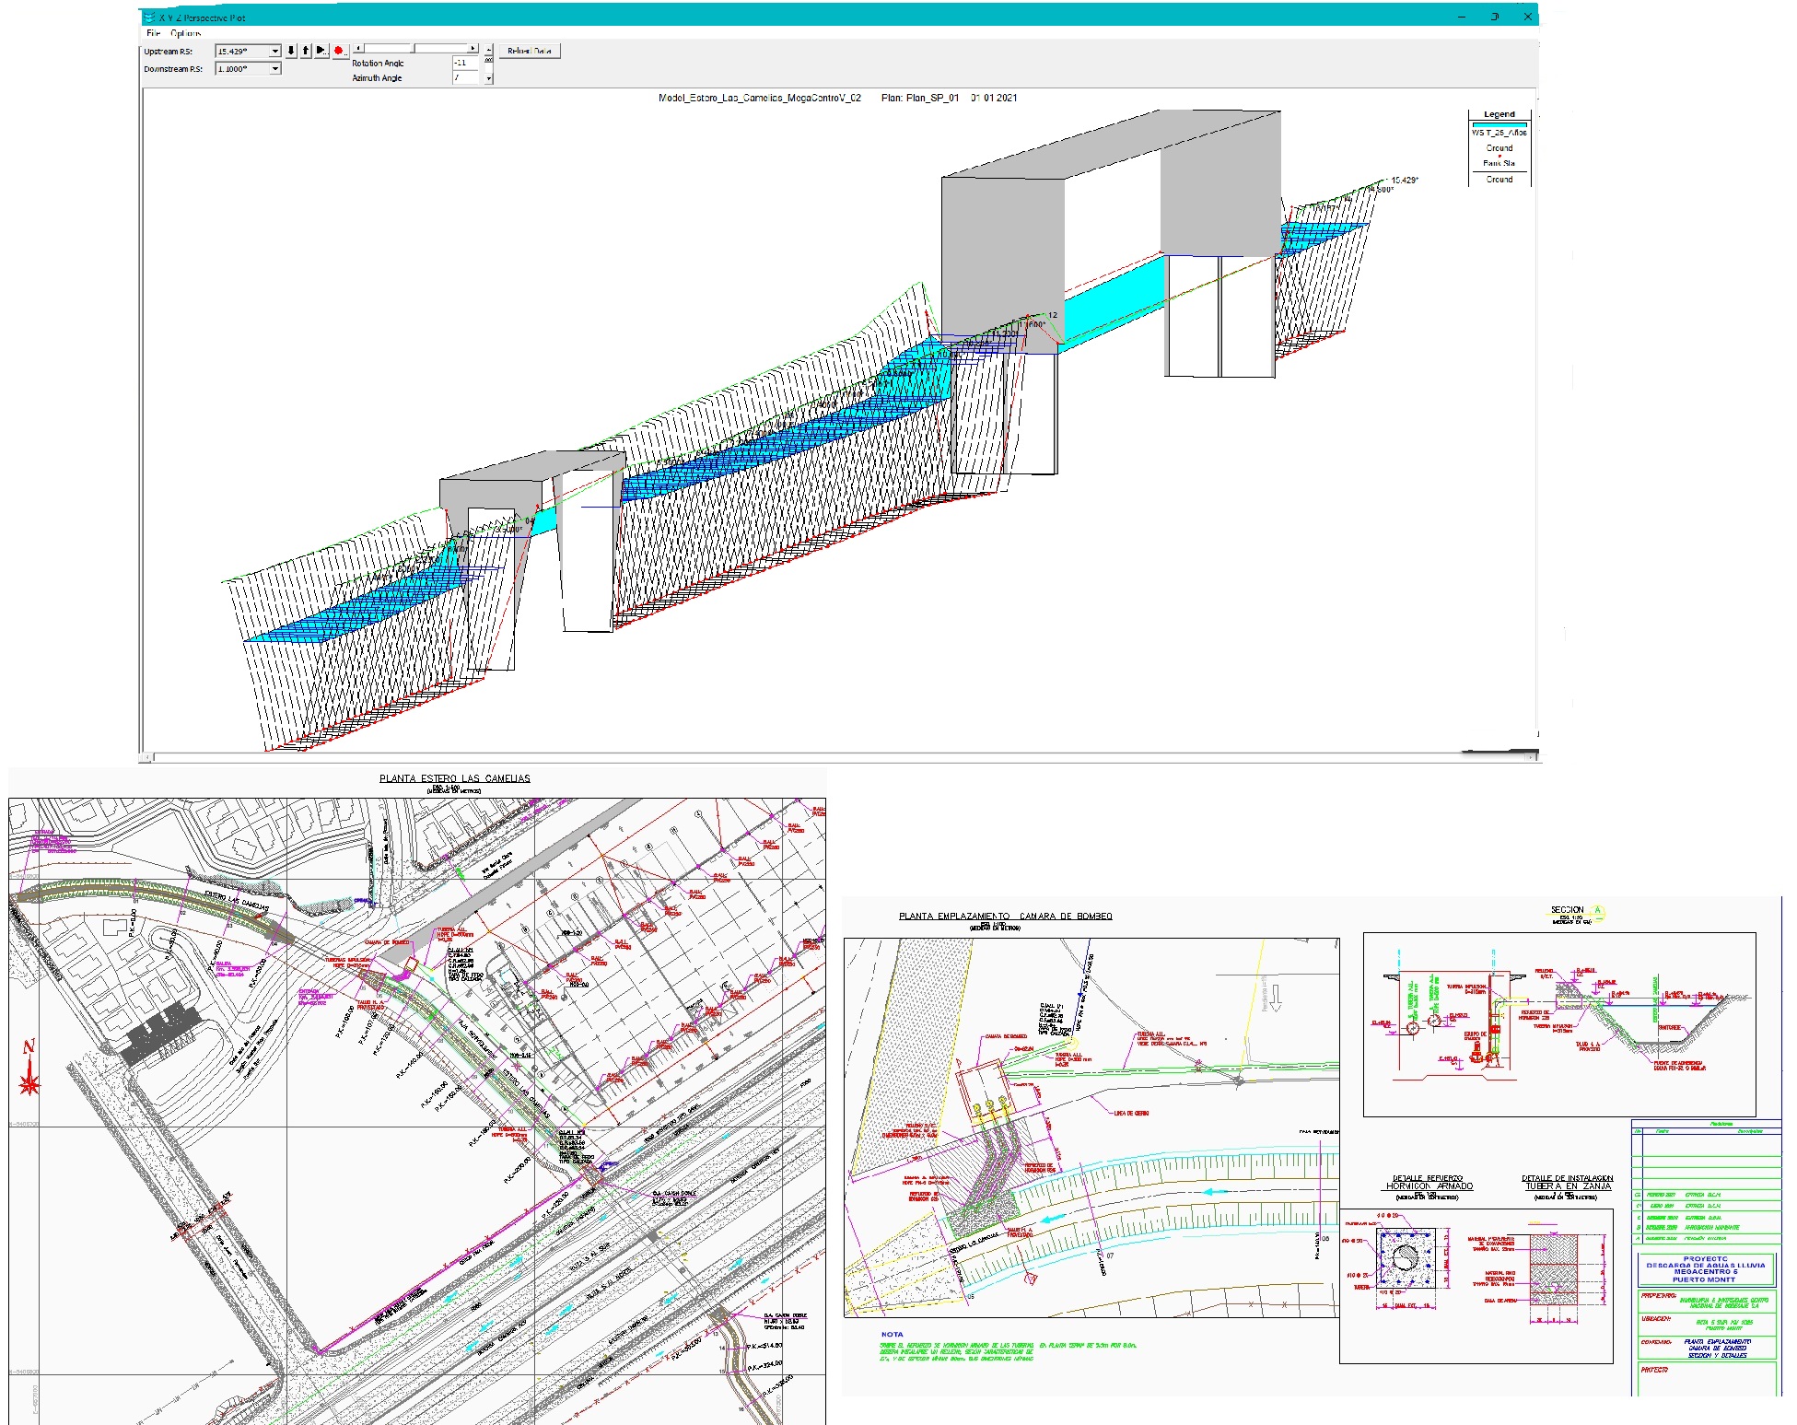Click the HEC-RAS window title icon

[148, 18]
